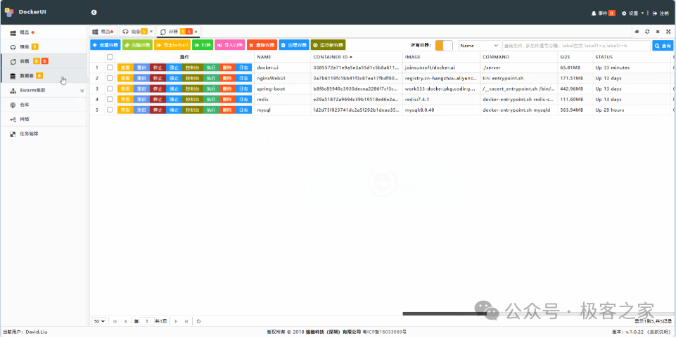Click the horizontal scrollbar below the table
This screenshot has height=338, width=676.
[445, 313]
